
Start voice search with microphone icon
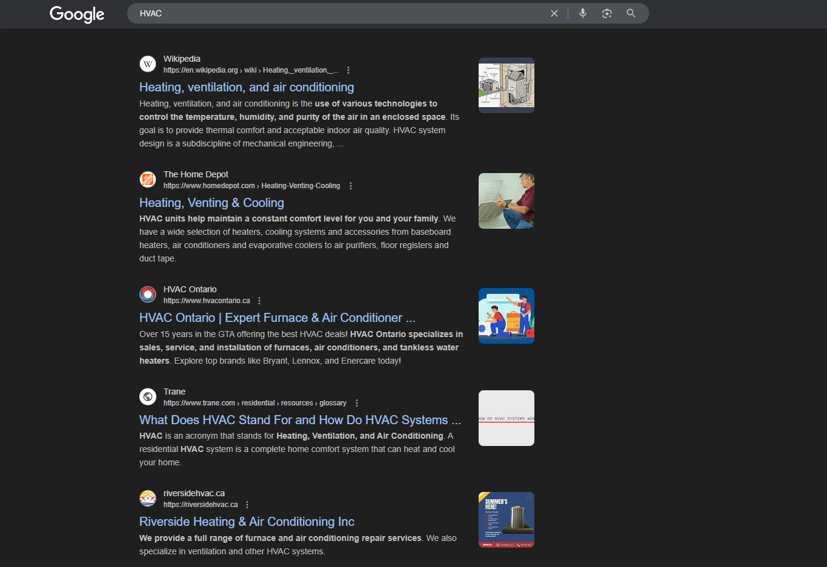[x=582, y=13]
